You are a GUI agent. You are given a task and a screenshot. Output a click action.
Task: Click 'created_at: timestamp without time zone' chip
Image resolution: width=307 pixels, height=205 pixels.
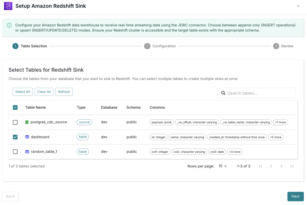237,137
